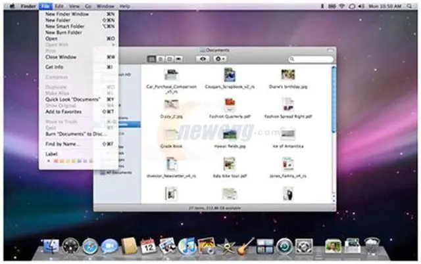Open iCal calendar icon in Dock

(x=148, y=246)
